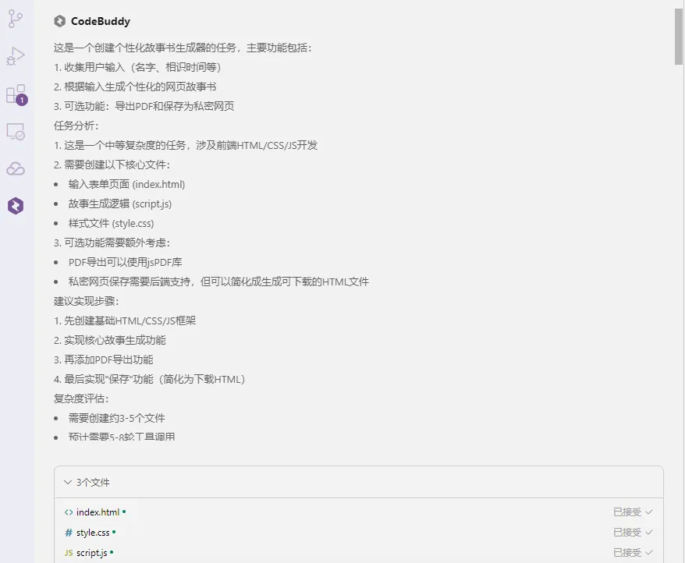
Task: Click the index.html file type icon
Action: pyautogui.click(x=69, y=512)
